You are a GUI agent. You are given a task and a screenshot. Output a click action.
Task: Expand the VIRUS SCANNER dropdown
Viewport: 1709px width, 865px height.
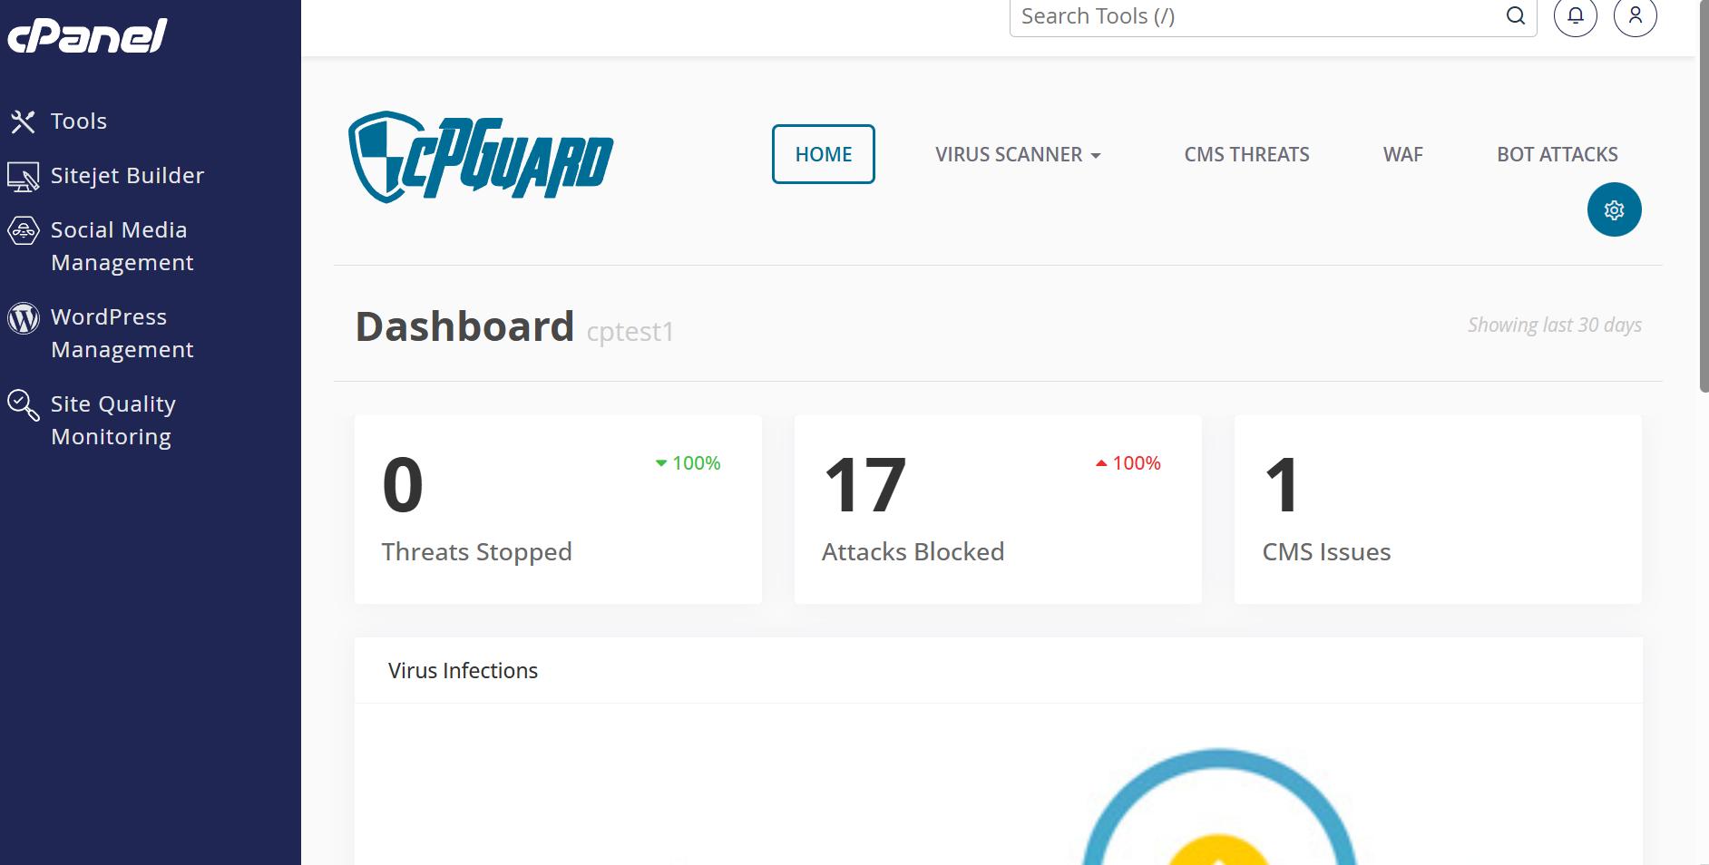pos(1018,155)
